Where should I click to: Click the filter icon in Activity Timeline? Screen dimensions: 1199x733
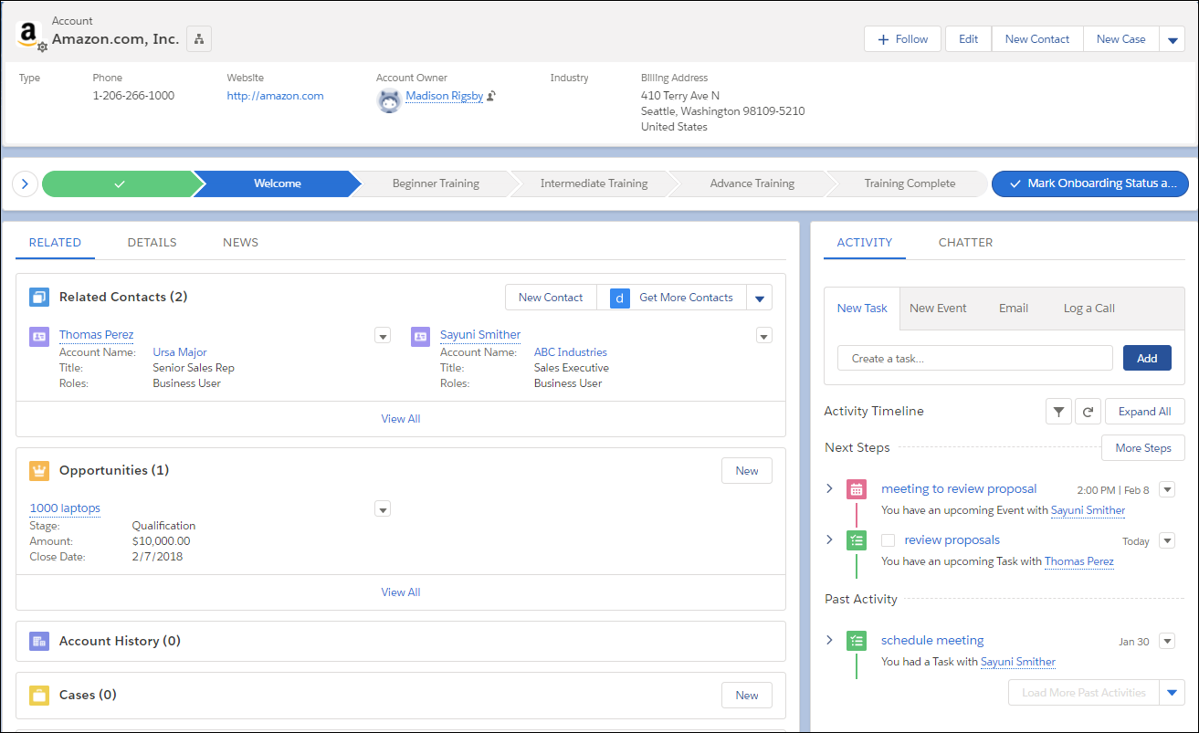pyautogui.click(x=1058, y=411)
